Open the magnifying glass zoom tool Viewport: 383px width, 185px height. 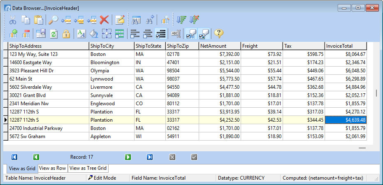pos(53,20)
